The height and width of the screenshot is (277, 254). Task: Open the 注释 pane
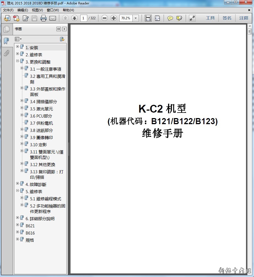(244, 18)
